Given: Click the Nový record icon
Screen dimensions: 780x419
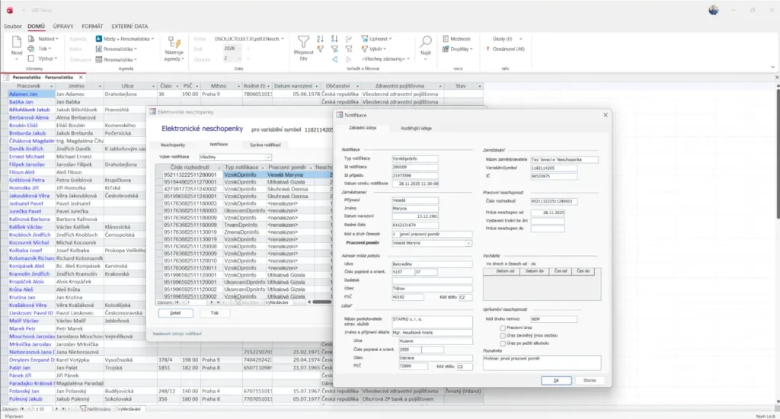Looking at the screenshot, I should (x=18, y=43).
